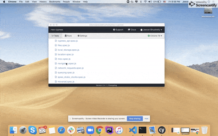Open the Window menu
Image resolution: width=218 pixels, height=136 pixels.
pos(76,2)
